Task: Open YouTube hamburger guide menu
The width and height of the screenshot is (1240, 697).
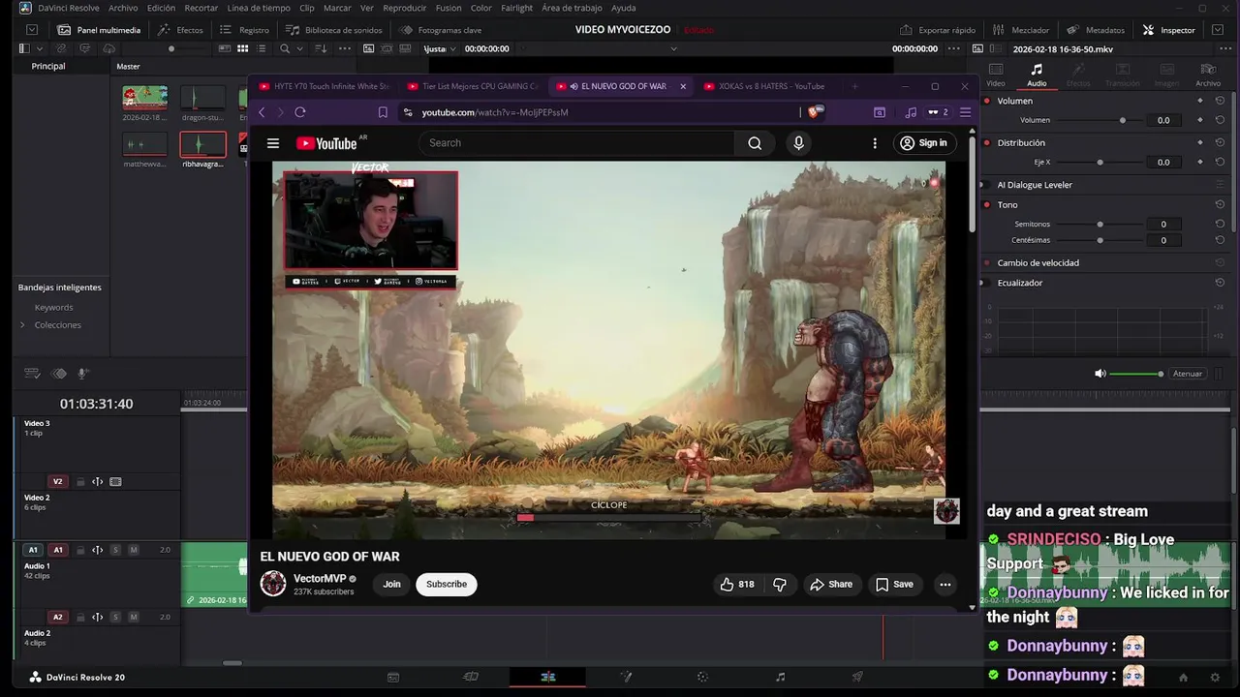Action: 273,143
